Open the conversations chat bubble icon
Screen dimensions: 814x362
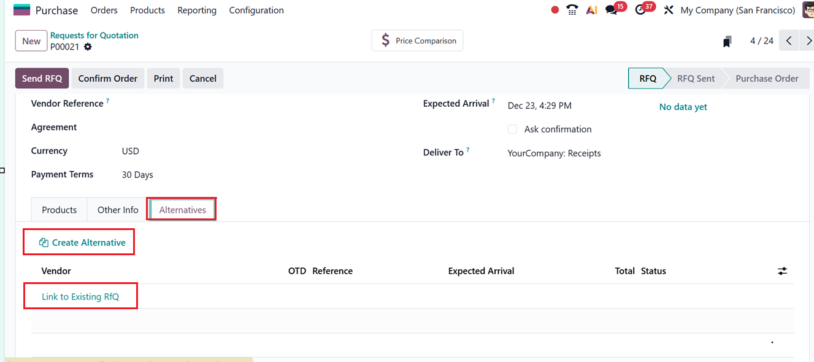pos(612,10)
